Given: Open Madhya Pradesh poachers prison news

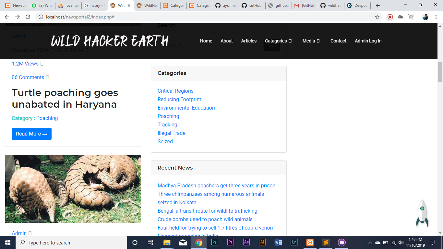Looking at the screenshot, I should (216, 186).
